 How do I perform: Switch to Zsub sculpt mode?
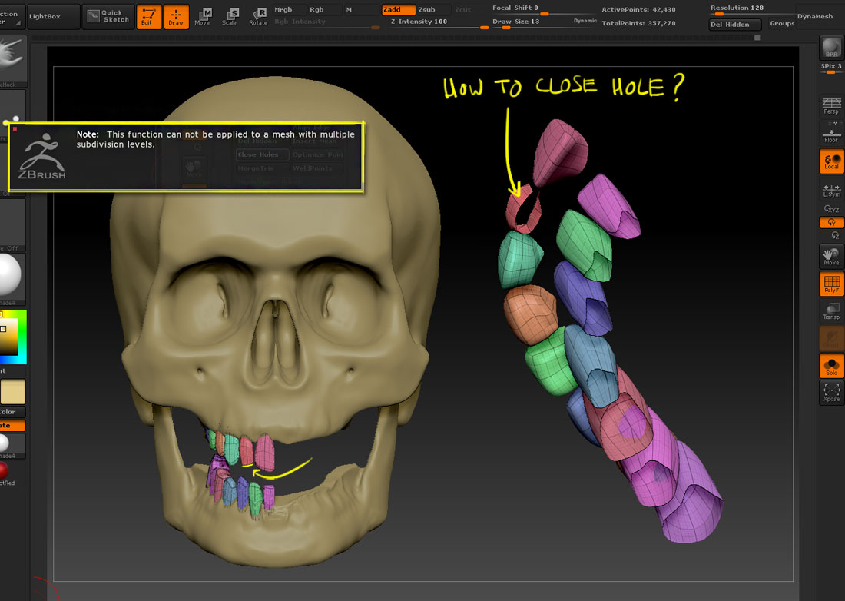[x=433, y=10]
